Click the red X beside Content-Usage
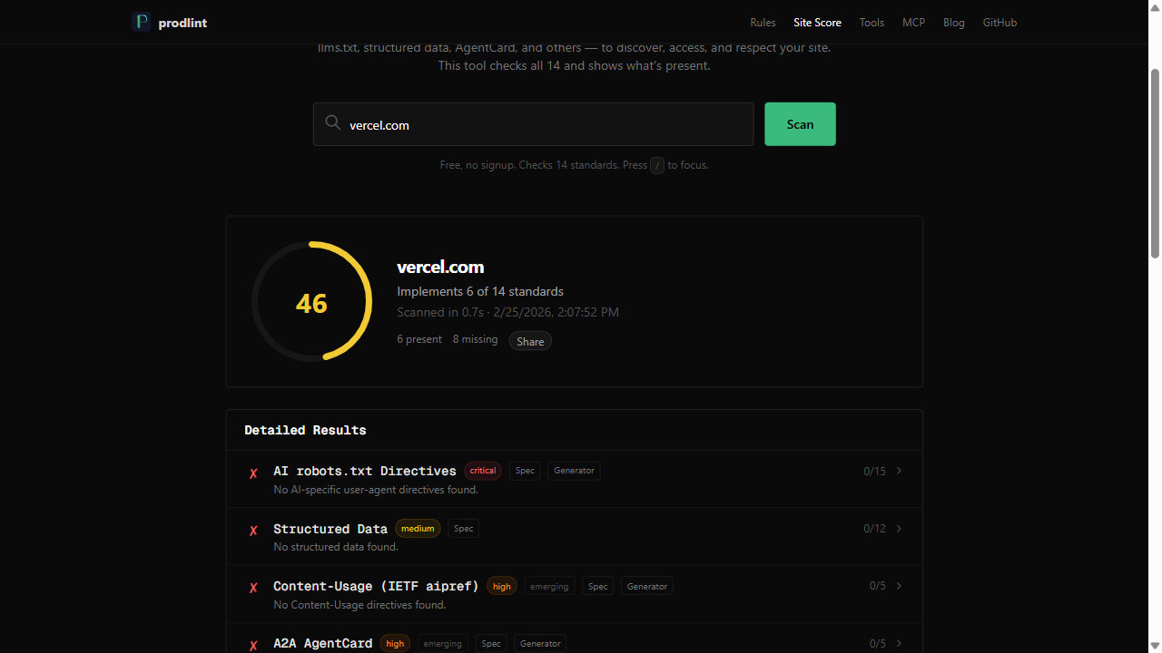The height and width of the screenshot is (653, 1162). [x=253, y=588]
